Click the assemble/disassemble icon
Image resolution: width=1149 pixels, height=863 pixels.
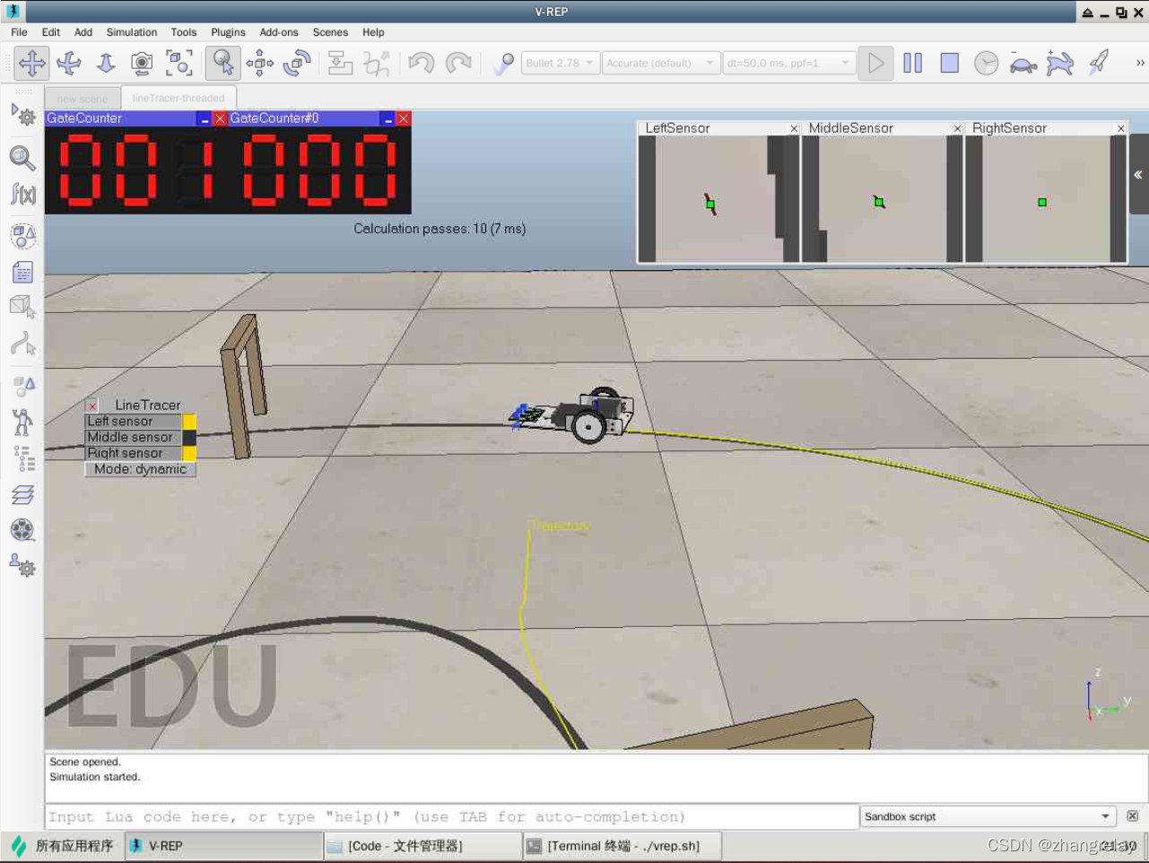point(340,63)
